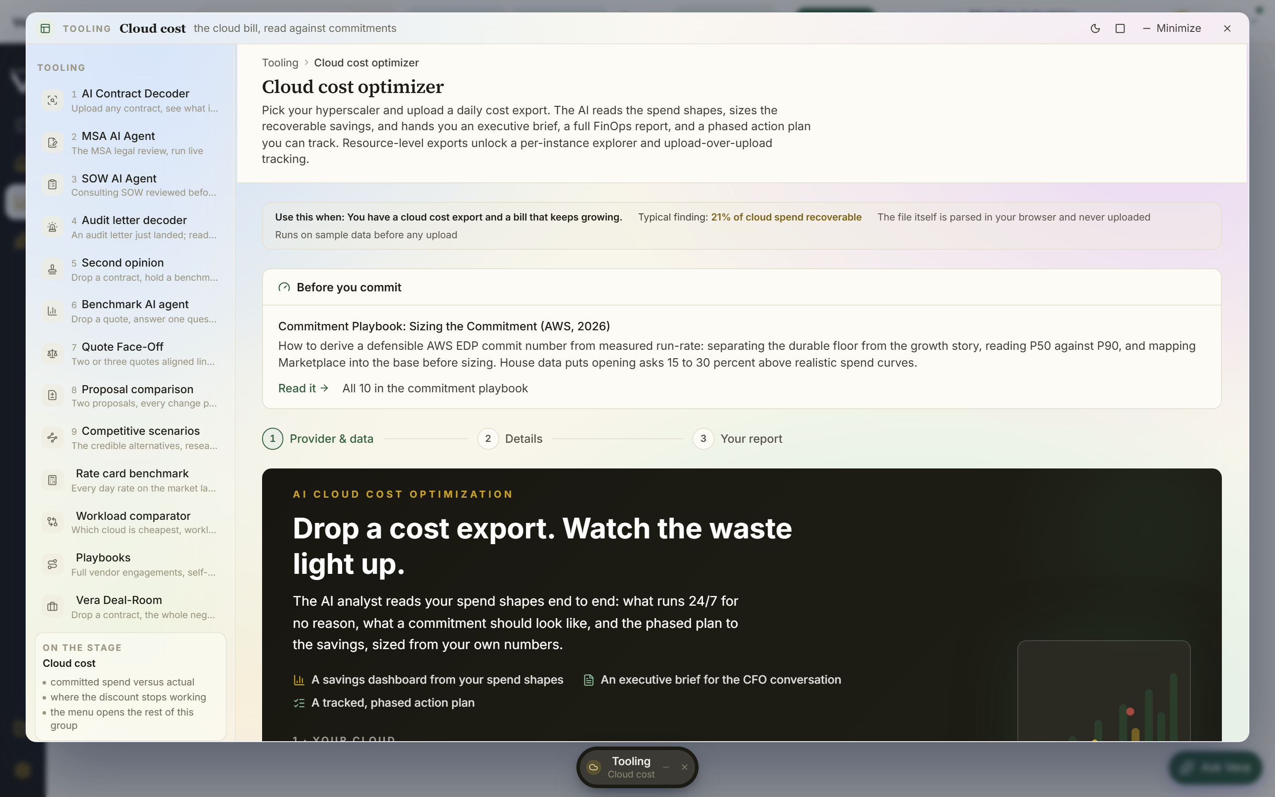Image resolution: width=1275 pixels, height=797 pixels.
Task: Open the Playbooks entry
Action: [x=130, y=564]
